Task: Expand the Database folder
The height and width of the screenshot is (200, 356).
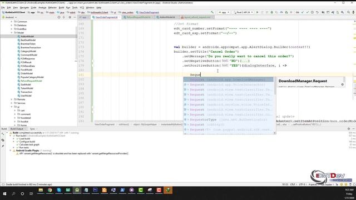Action: pos(12,25)
